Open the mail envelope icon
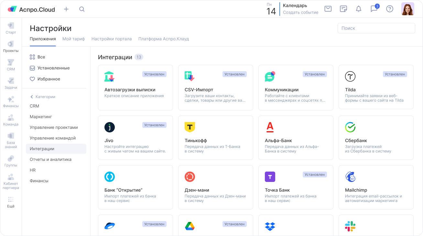This screenshot has width=423, height=236. [328, 9]
